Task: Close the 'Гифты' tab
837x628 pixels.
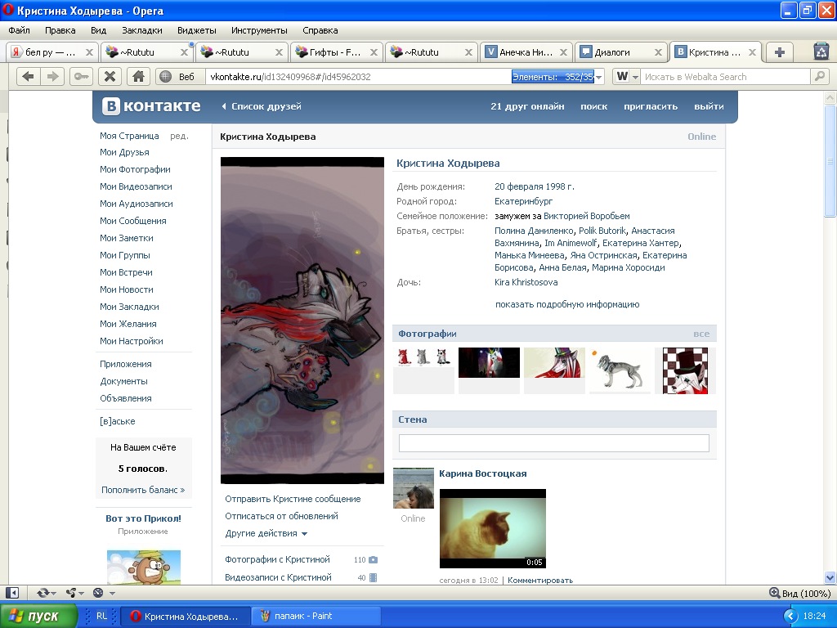Action: tap(374, 52)
